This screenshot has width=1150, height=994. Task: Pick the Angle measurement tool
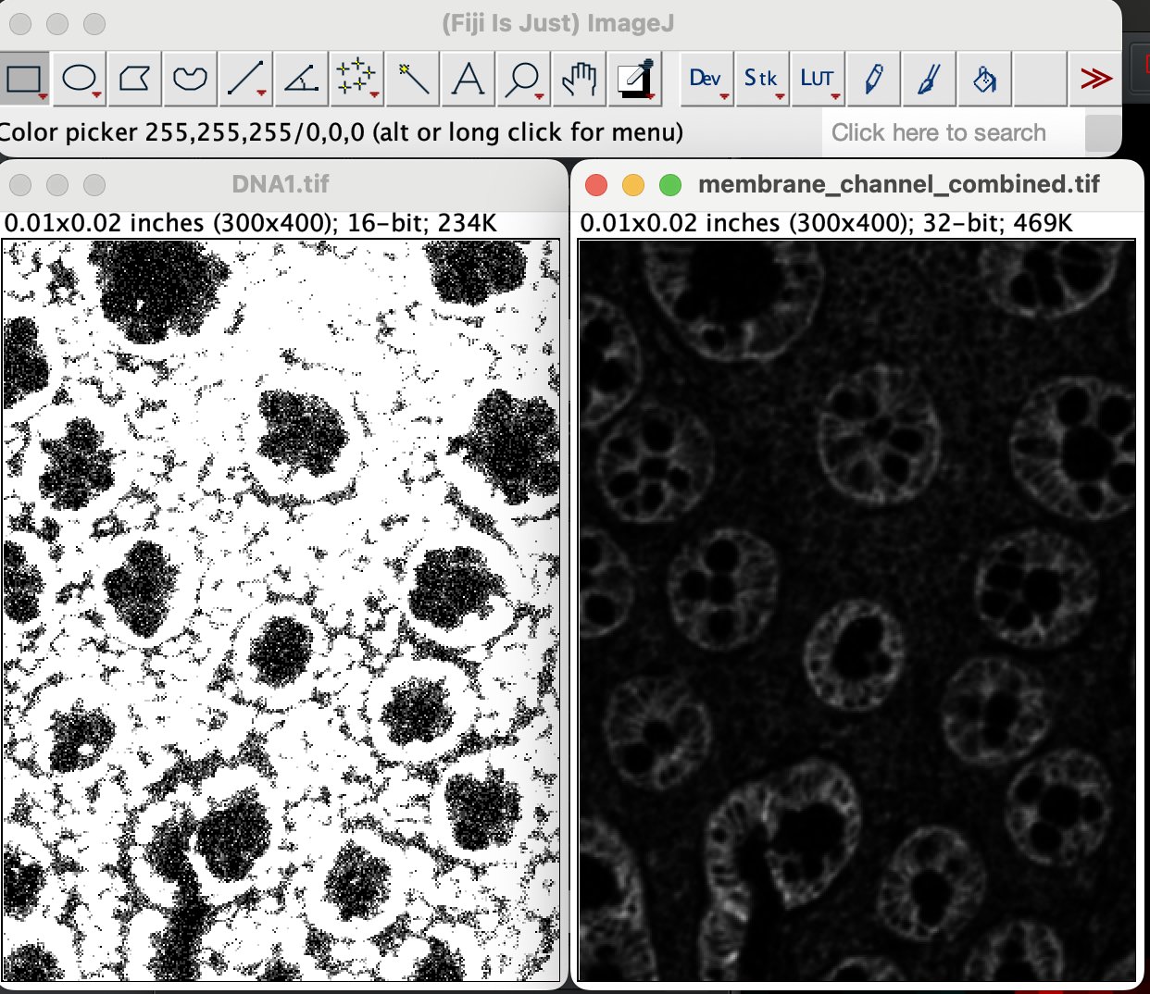(302, 79)
